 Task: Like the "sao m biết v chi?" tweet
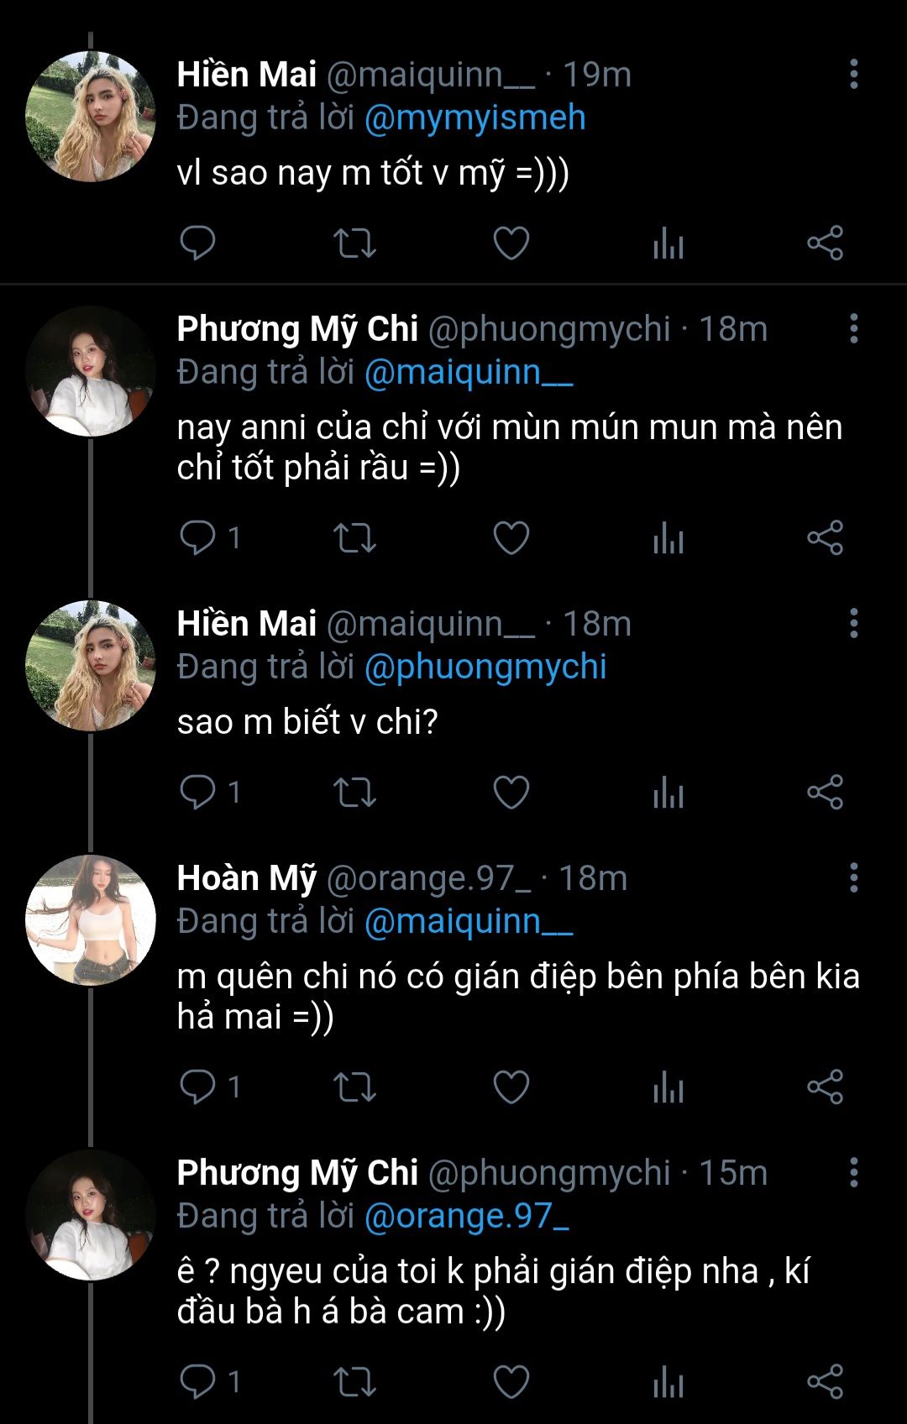pos(511,793)
